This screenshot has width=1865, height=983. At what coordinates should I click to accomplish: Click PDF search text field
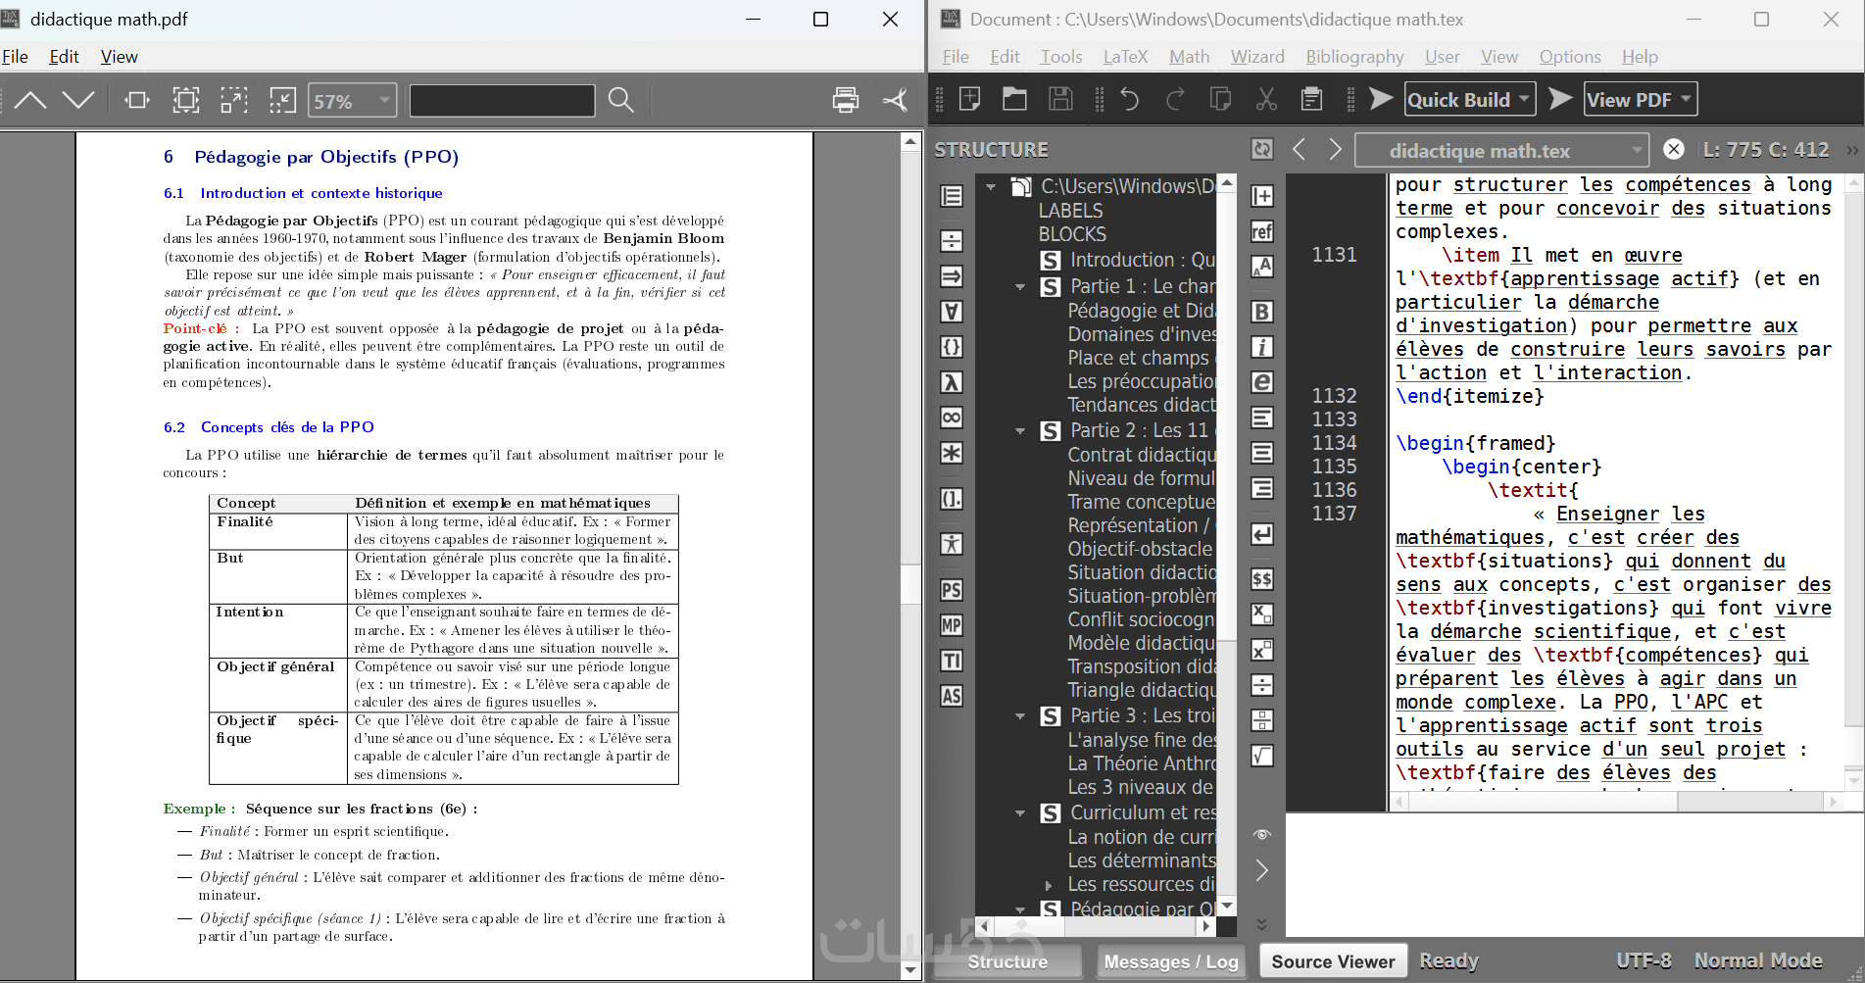(502, 100)
